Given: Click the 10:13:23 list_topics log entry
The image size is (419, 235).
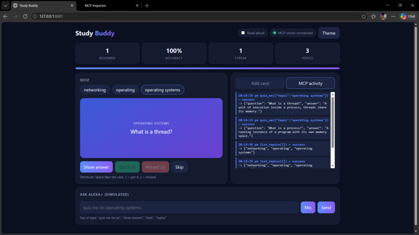Looking at the screenshot, I should [x=283, y=163].
